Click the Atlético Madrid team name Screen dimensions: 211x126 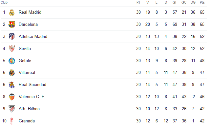(33, 37)
